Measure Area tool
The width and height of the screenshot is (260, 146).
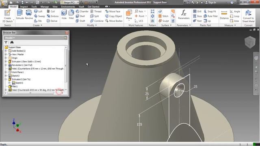click(234, 21)
